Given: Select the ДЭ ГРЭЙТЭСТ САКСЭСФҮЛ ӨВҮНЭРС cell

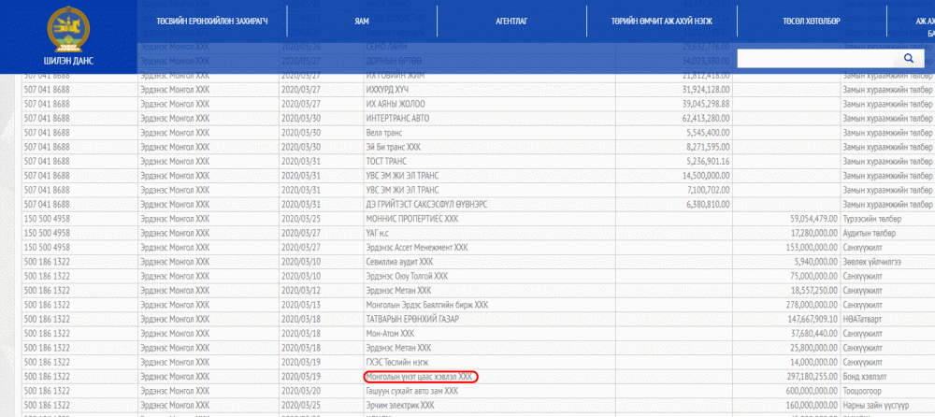Looking at the screenshot, I should coord(489,205).
